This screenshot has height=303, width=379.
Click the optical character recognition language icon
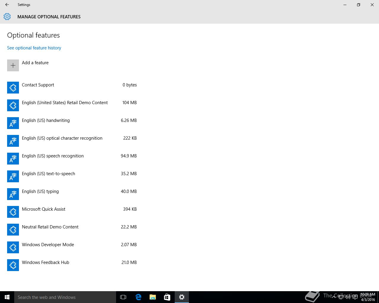13,141
